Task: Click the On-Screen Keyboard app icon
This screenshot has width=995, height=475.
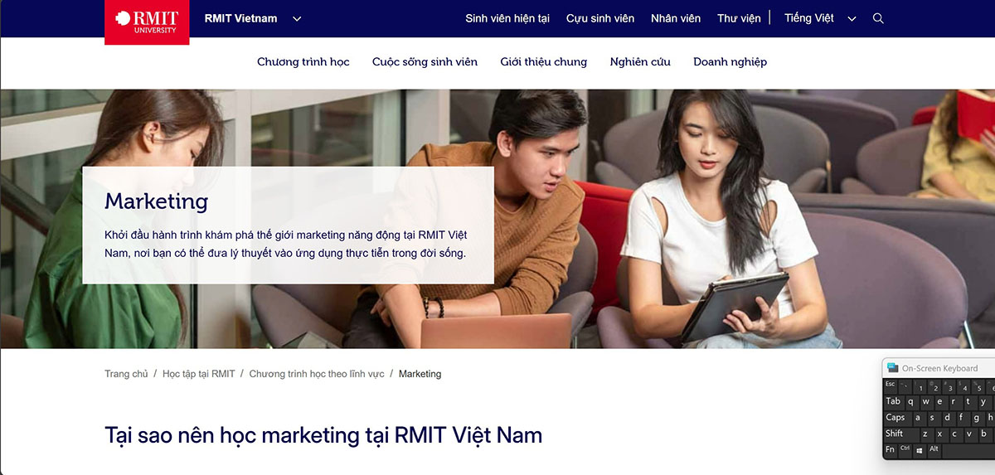Action: pos(893,367)
